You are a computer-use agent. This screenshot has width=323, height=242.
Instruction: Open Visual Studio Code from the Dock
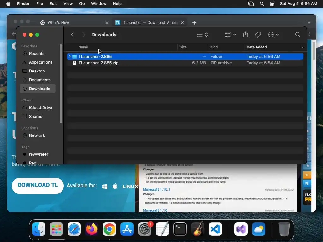coord(215,229)
